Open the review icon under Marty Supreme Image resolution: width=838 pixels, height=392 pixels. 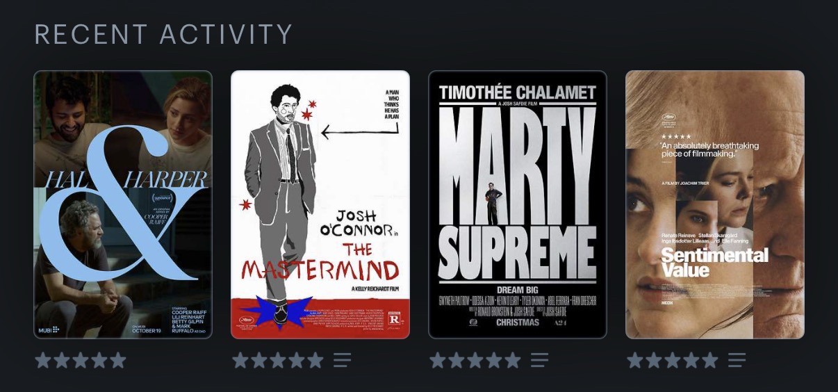point(539,360)
